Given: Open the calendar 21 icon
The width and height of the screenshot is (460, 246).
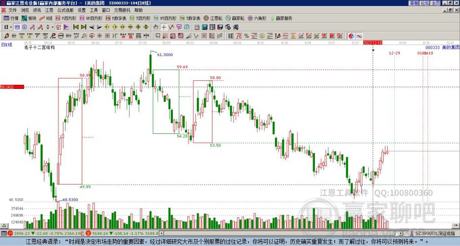Looking at the screenshot, I should (x=197, y=27).
